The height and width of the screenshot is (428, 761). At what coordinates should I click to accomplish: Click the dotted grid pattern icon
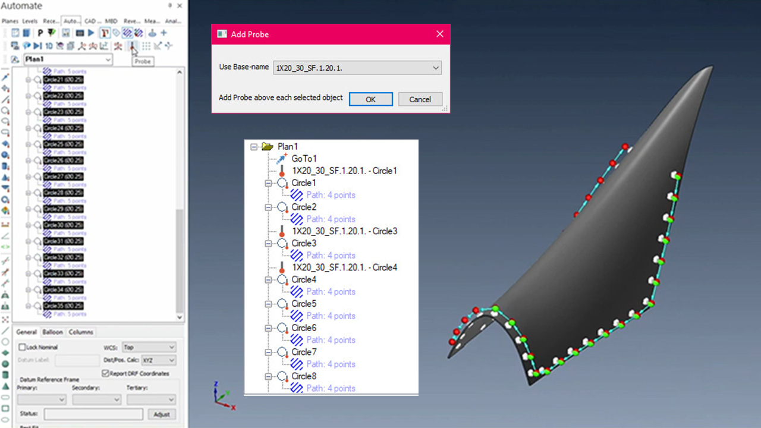[146, 46]
